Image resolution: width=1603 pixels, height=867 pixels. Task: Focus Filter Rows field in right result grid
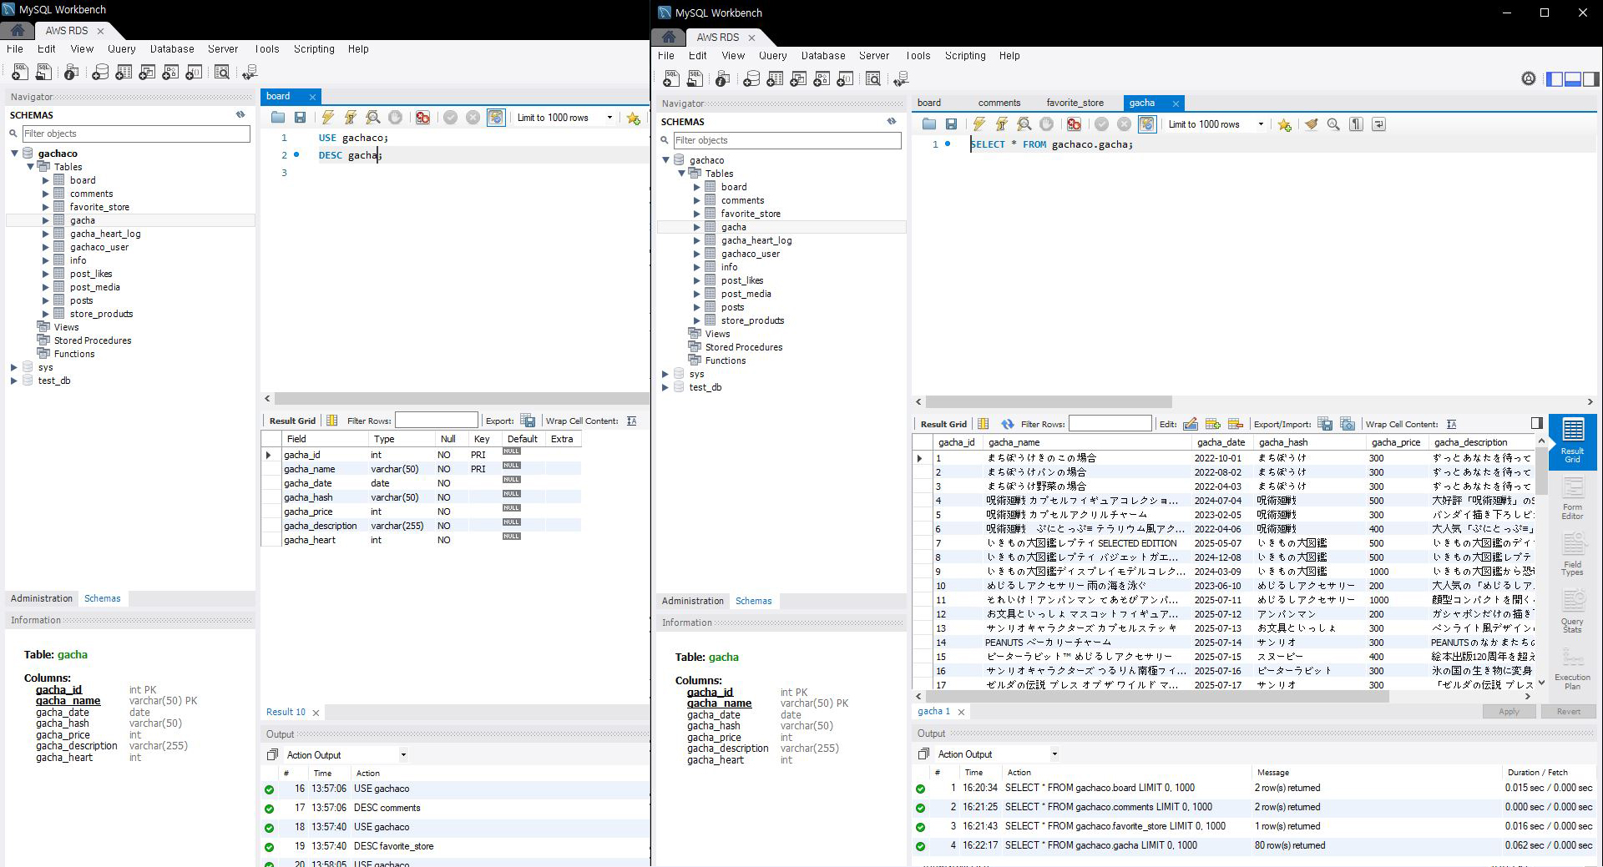coord(1110,424)
